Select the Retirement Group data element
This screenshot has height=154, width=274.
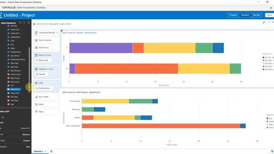(18, 59)
